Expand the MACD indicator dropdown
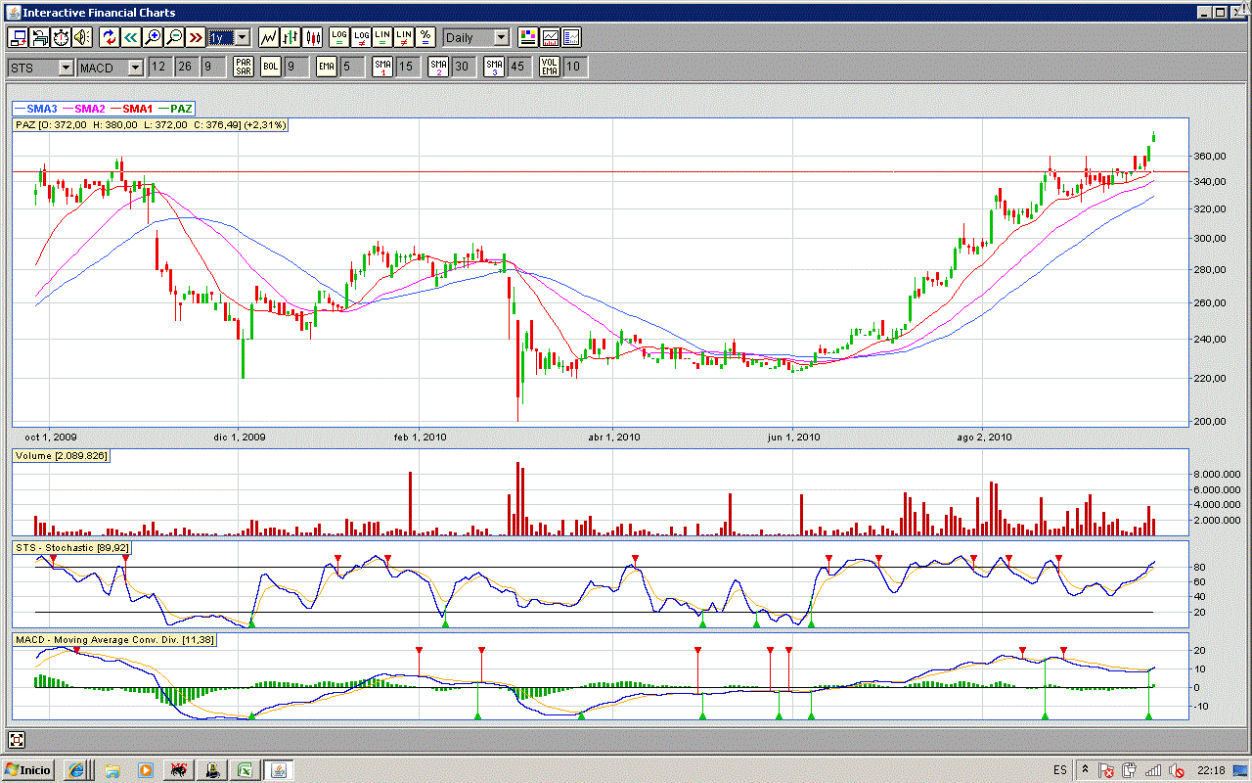 [134, 67]
